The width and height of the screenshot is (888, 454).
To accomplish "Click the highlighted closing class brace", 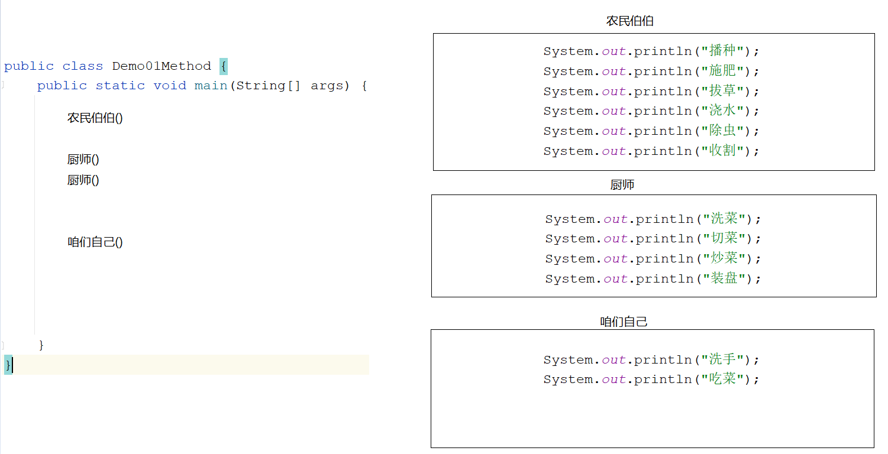I will [x=8, y=365].
